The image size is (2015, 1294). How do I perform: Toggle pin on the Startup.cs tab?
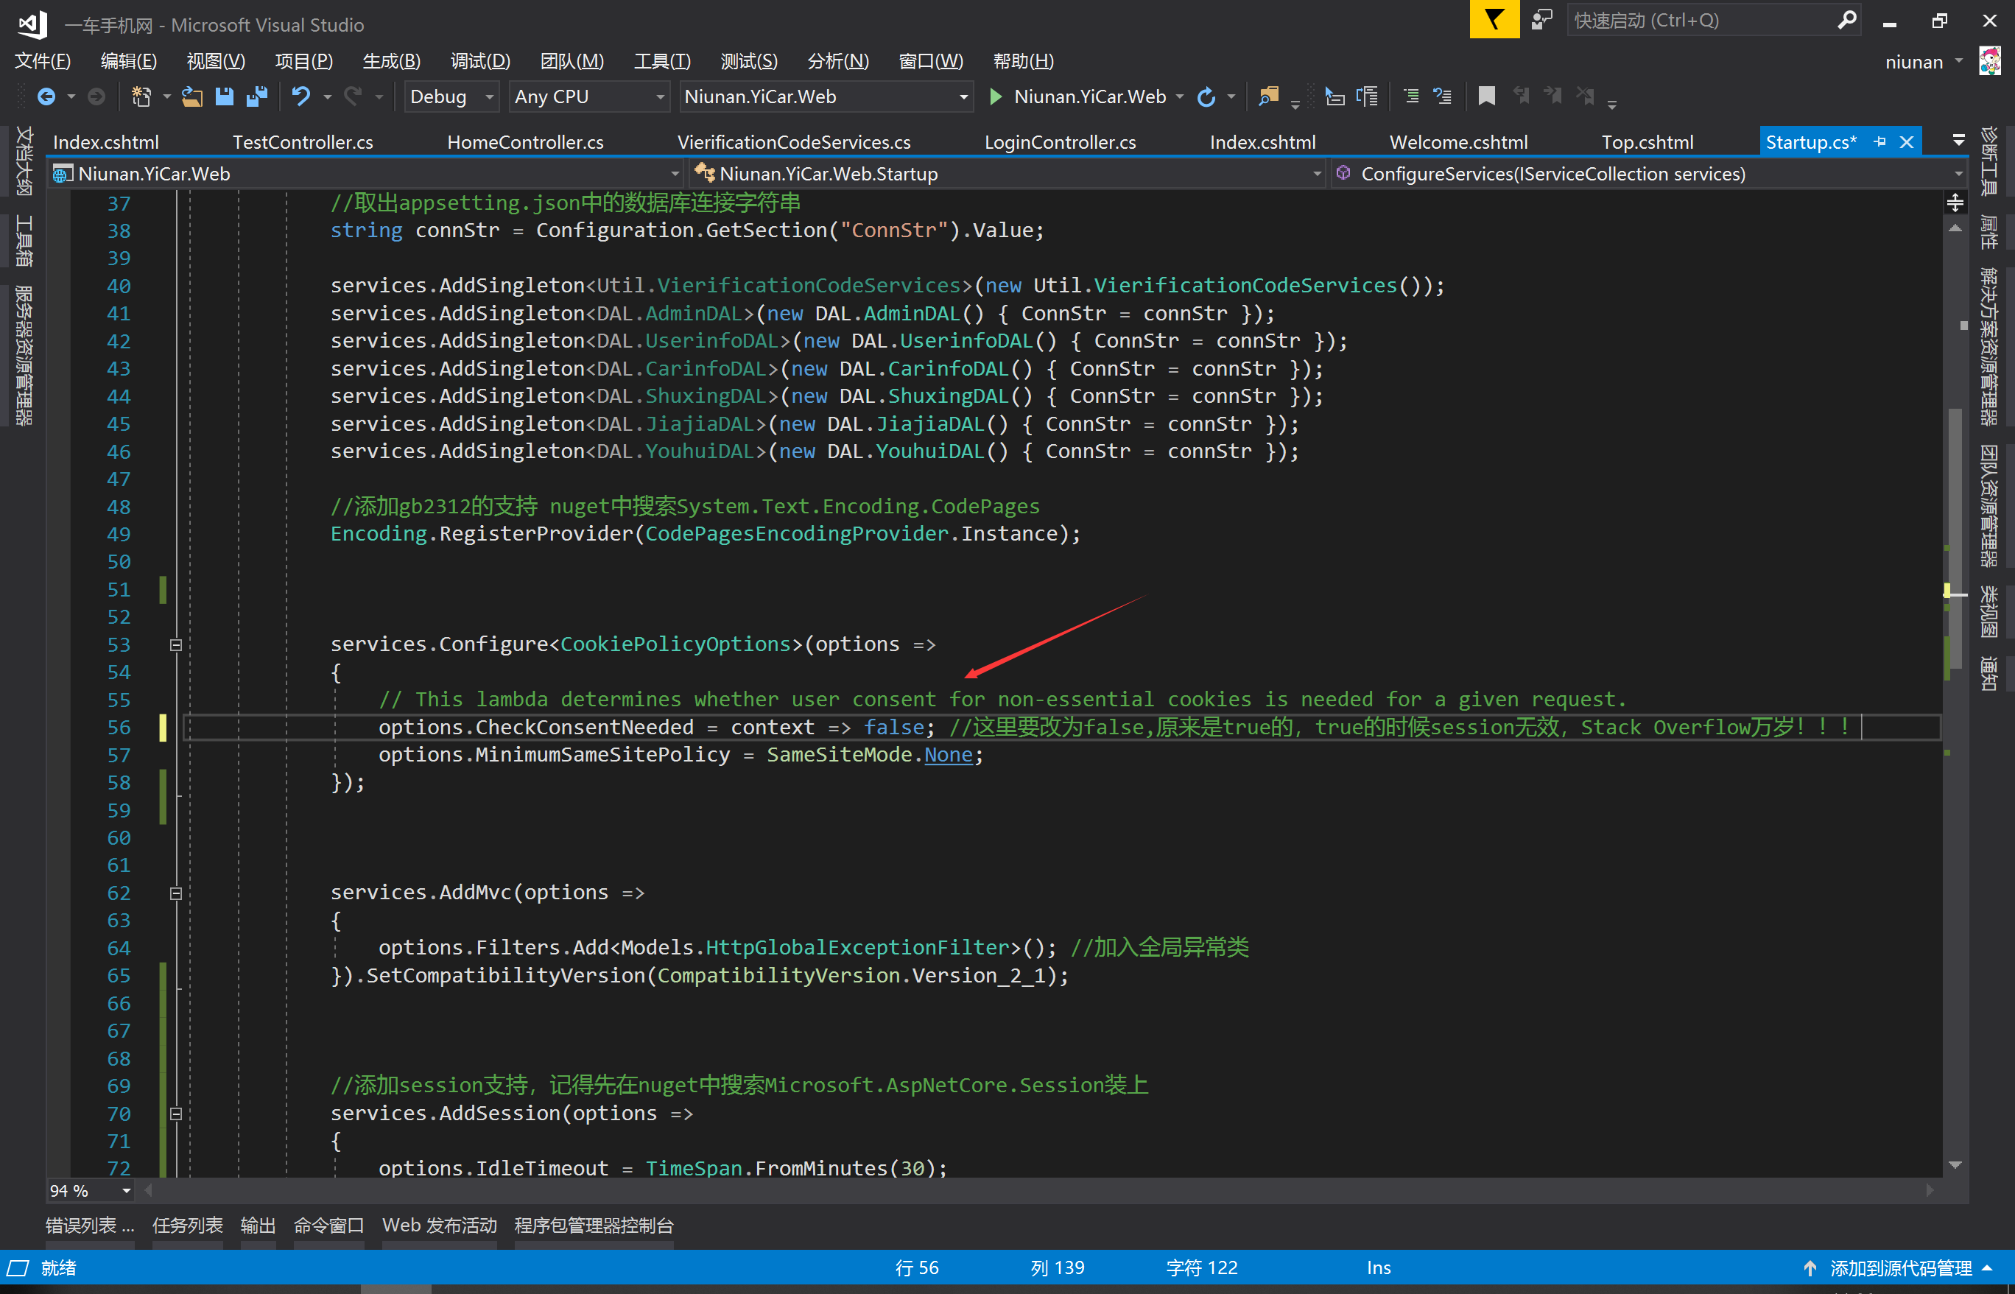coord(1879,142)
